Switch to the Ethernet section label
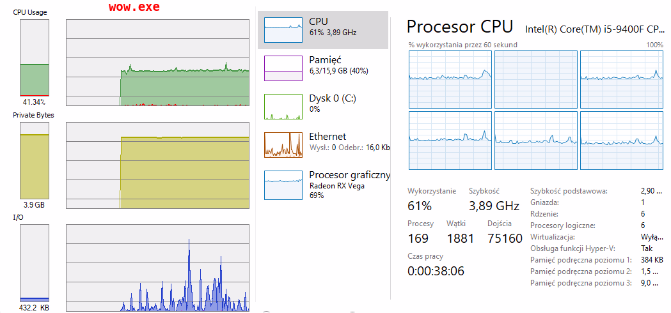This screenshot has width=671, height=313. (x=328, y=137)
